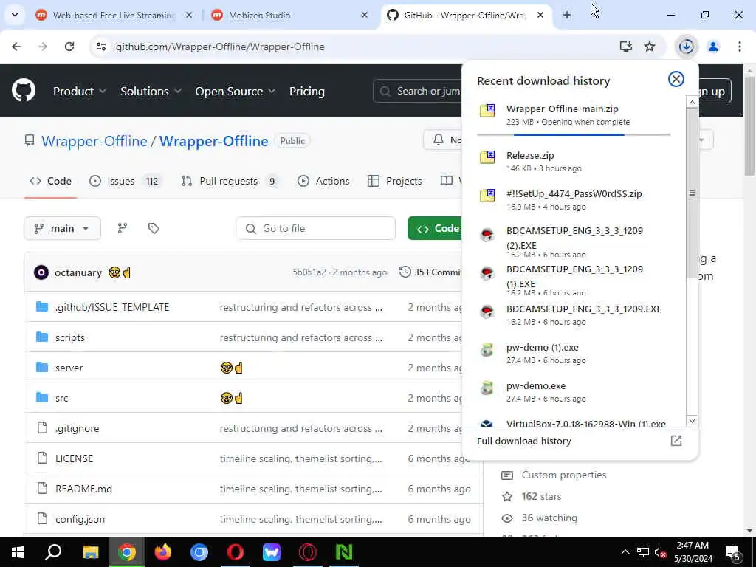Open Chrome three-dot menu
The width and height of the screenshot is (756, 567).
[739, 47]
